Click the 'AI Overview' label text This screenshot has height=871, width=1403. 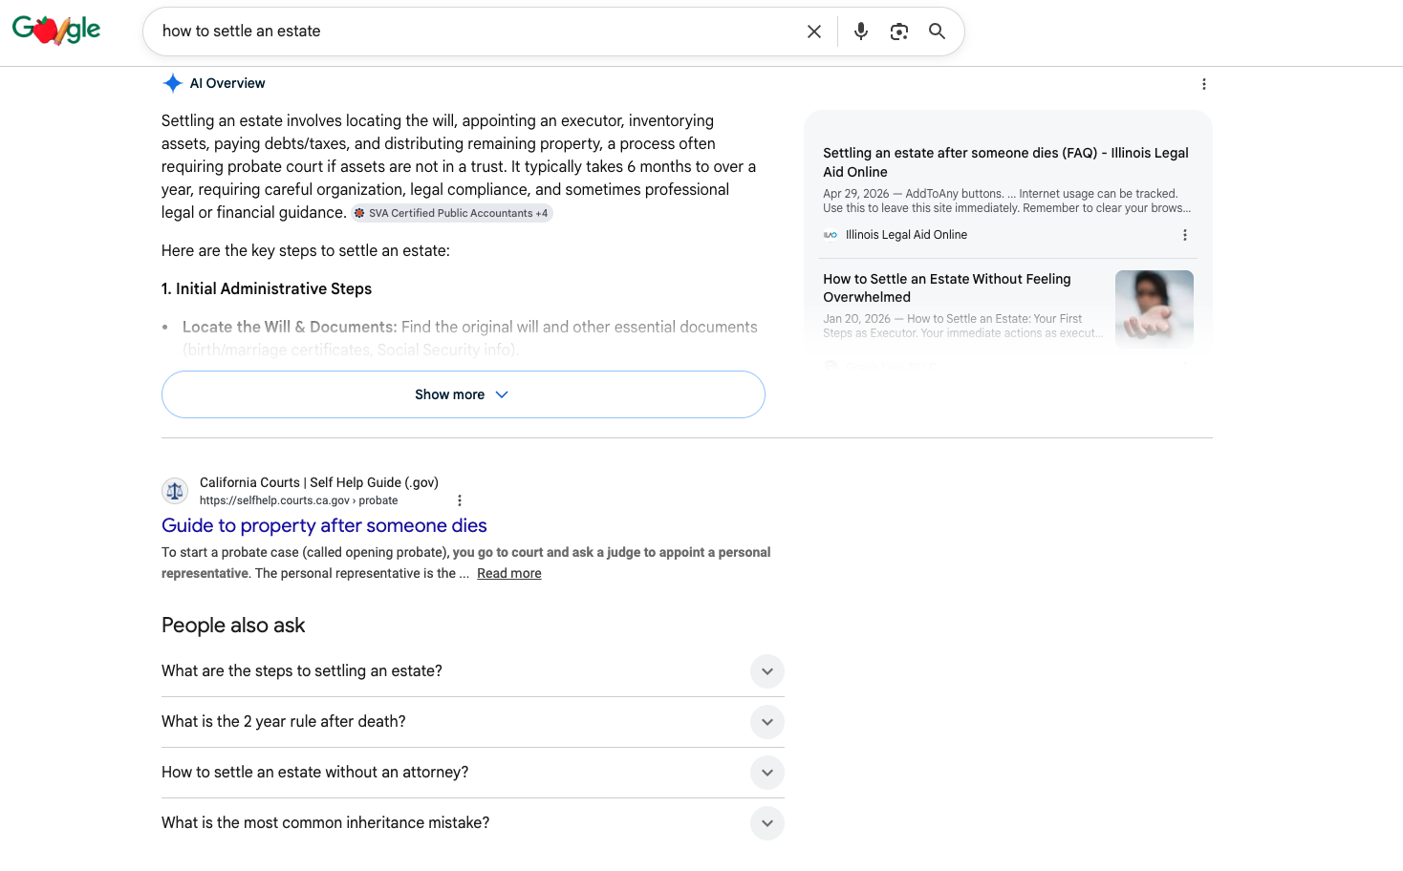click(x=227, y=83)
